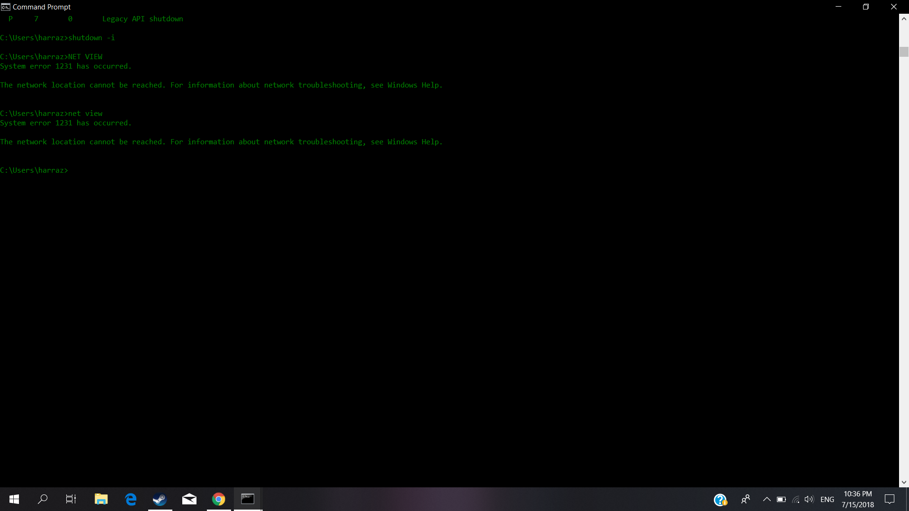Viewport: 909px width, 511px height.
Task: Switch to Google Chrome on taskbar
Action: pyautogui.click(x=219, y=499)
